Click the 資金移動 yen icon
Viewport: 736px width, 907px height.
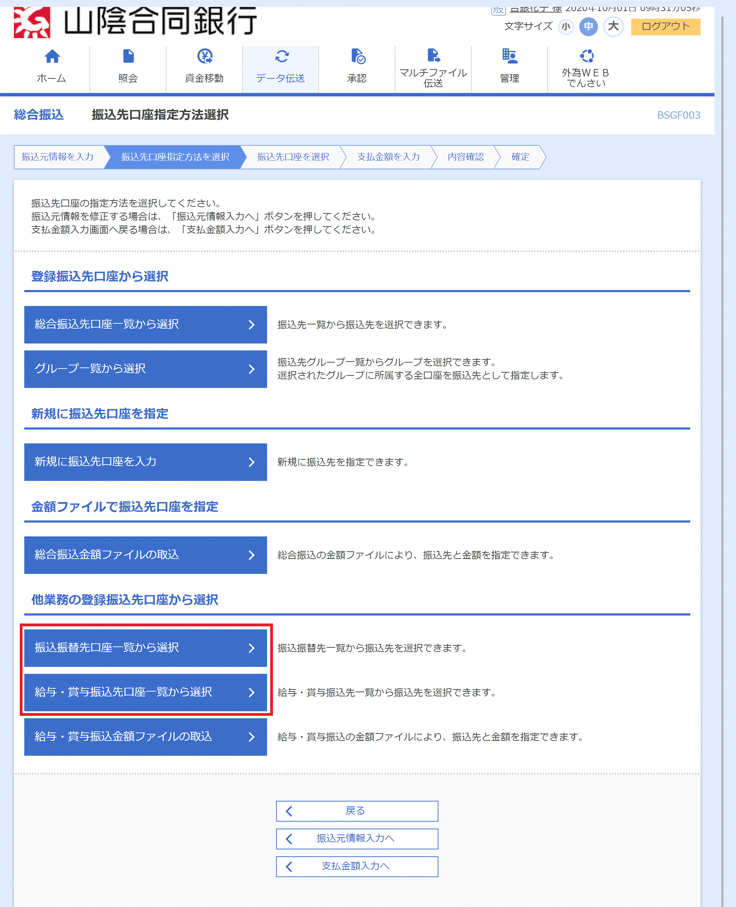(x=205, y=56)
